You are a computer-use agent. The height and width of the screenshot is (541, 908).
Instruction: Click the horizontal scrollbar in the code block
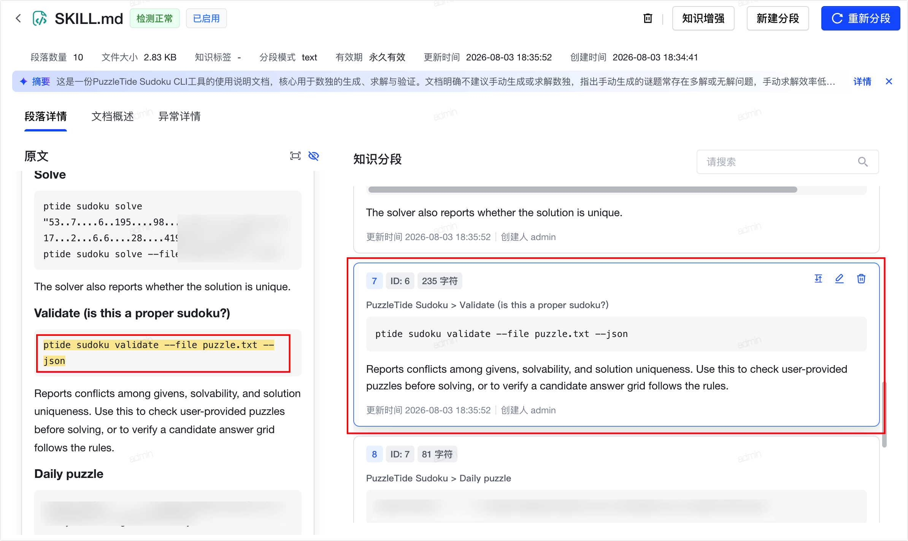(583, 190)
